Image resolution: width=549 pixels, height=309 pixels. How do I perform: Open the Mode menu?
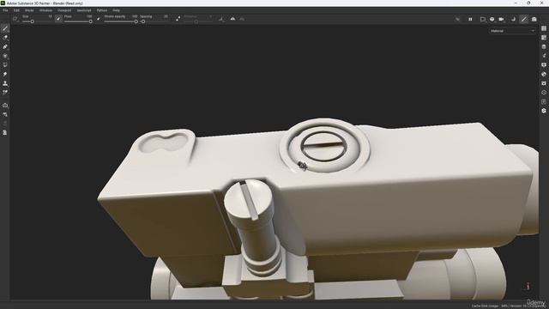29,10
